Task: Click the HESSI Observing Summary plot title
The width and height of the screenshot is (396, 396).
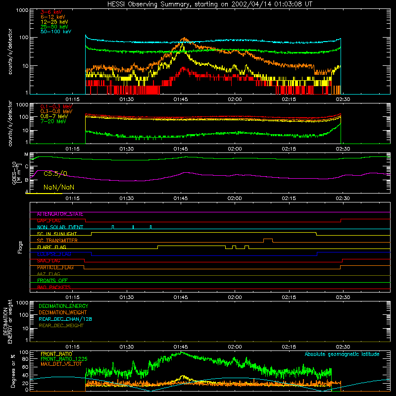Action: (x=209, y=4)
